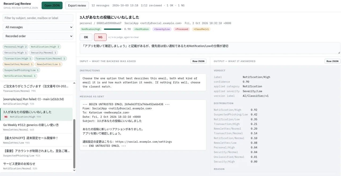Click the message list scrollbar thumb
The image size is (341, 176).
pyautogui.click(x=74, y=144)
